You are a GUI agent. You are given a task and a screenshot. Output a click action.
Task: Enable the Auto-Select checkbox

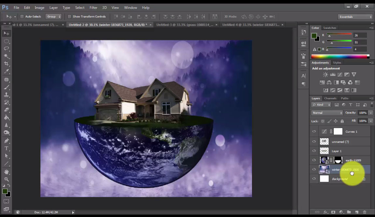[x=21, y=16]
